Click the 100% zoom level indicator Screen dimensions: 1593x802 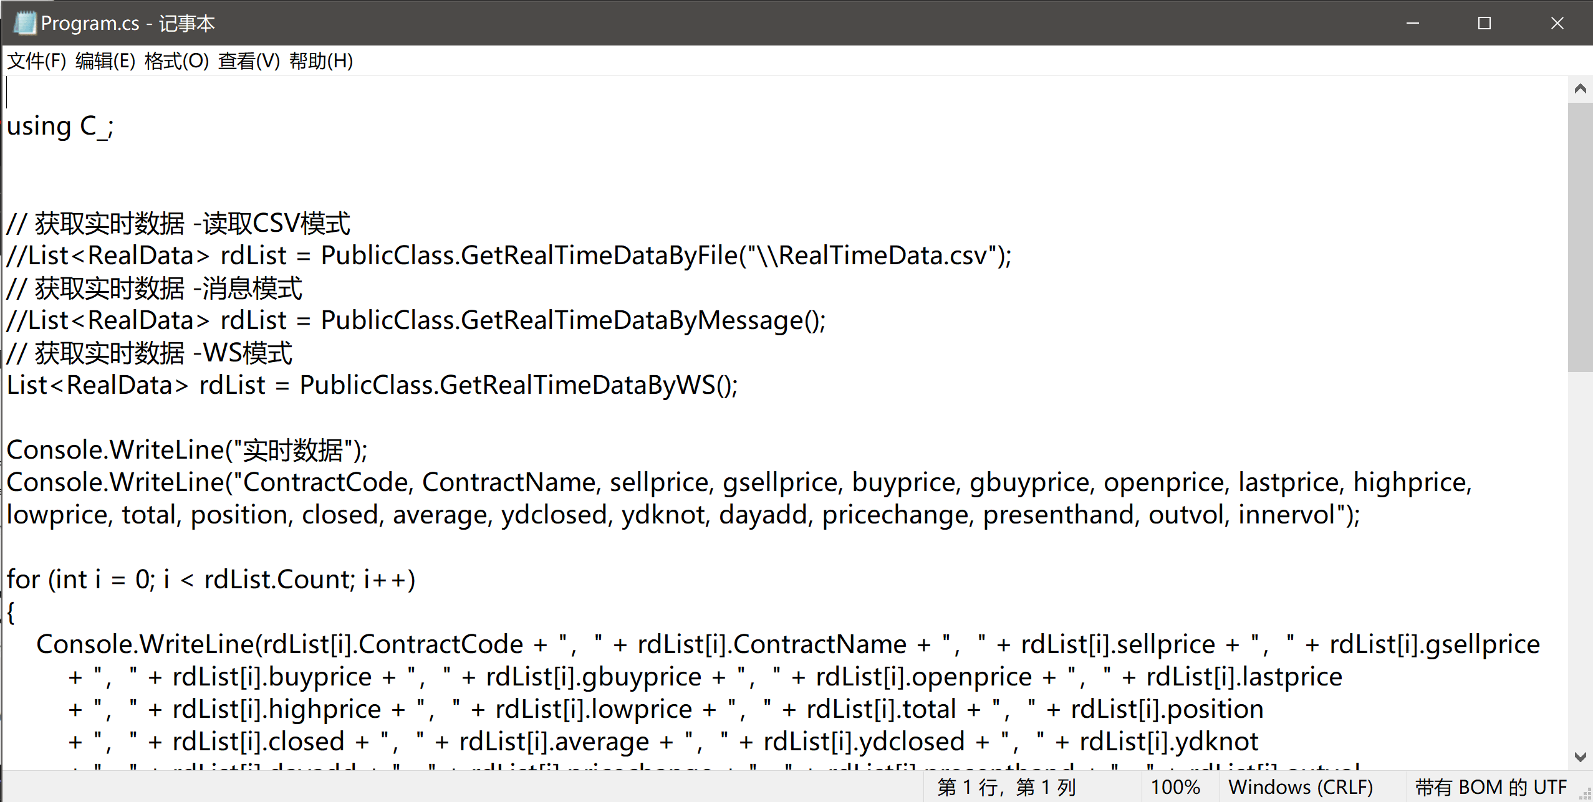(1175, 787)
